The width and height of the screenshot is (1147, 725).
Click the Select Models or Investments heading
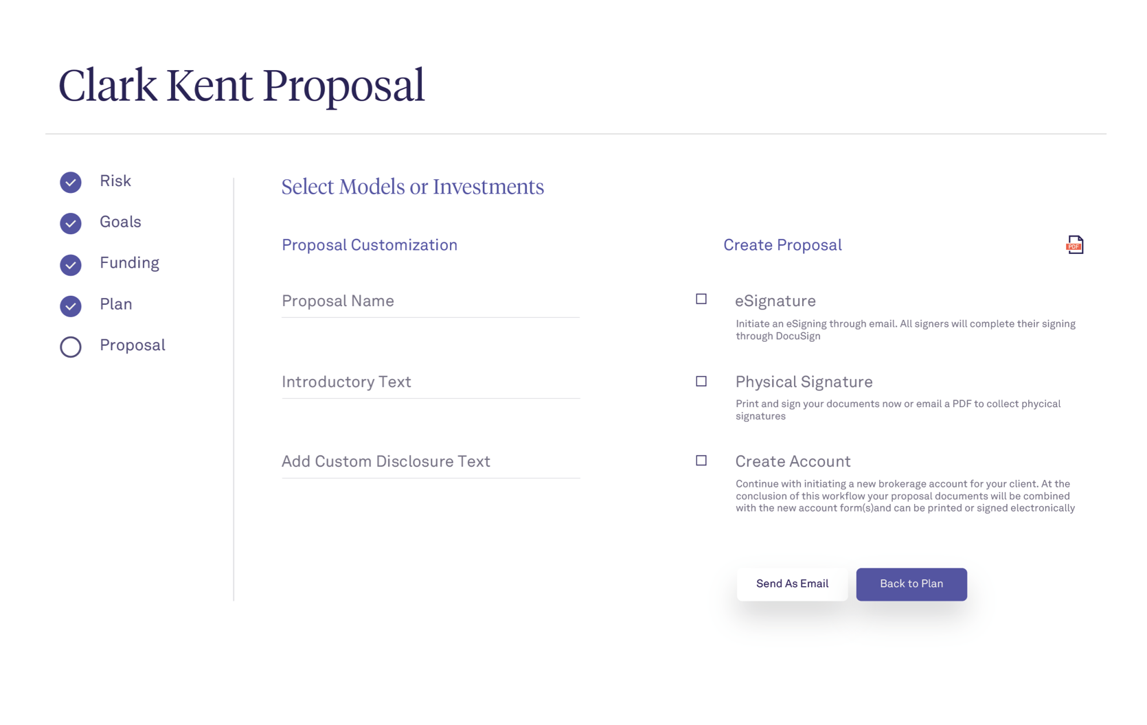pyautogui.click(x=413, y=187)
